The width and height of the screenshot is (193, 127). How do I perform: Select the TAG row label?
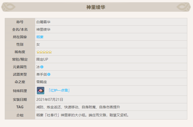pyautogui.click(x=20, y=107)
